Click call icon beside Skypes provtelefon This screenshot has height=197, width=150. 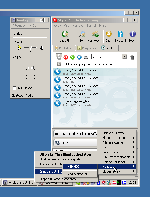tap(57, 104)
